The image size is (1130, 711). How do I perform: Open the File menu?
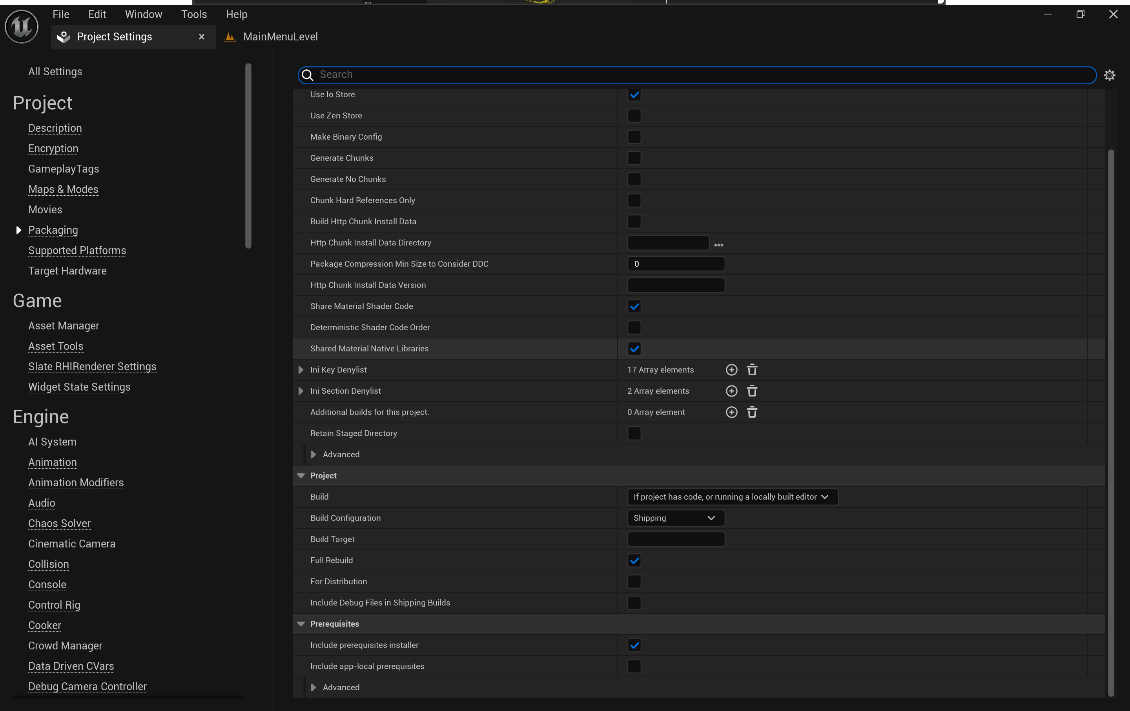pyautogui.click(x=61, y=14)
